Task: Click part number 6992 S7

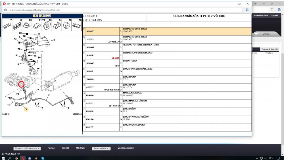Action: coord(90,127)
